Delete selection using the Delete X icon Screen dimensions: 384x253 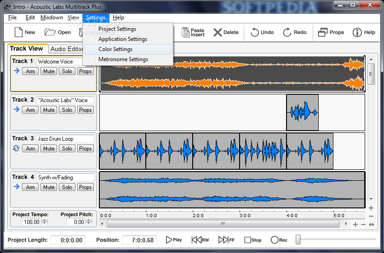218,32
